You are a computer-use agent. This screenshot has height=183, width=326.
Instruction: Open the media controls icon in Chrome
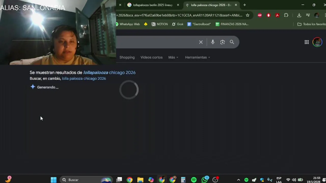point(308,15)
